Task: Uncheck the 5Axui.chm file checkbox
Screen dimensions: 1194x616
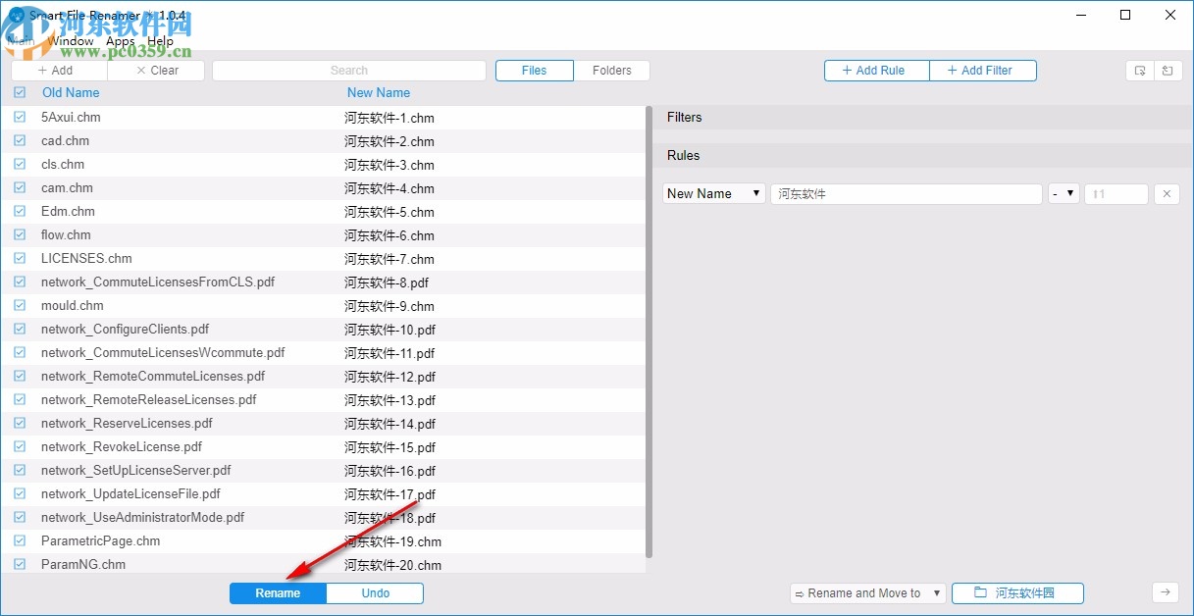Action: coord(19,117)
